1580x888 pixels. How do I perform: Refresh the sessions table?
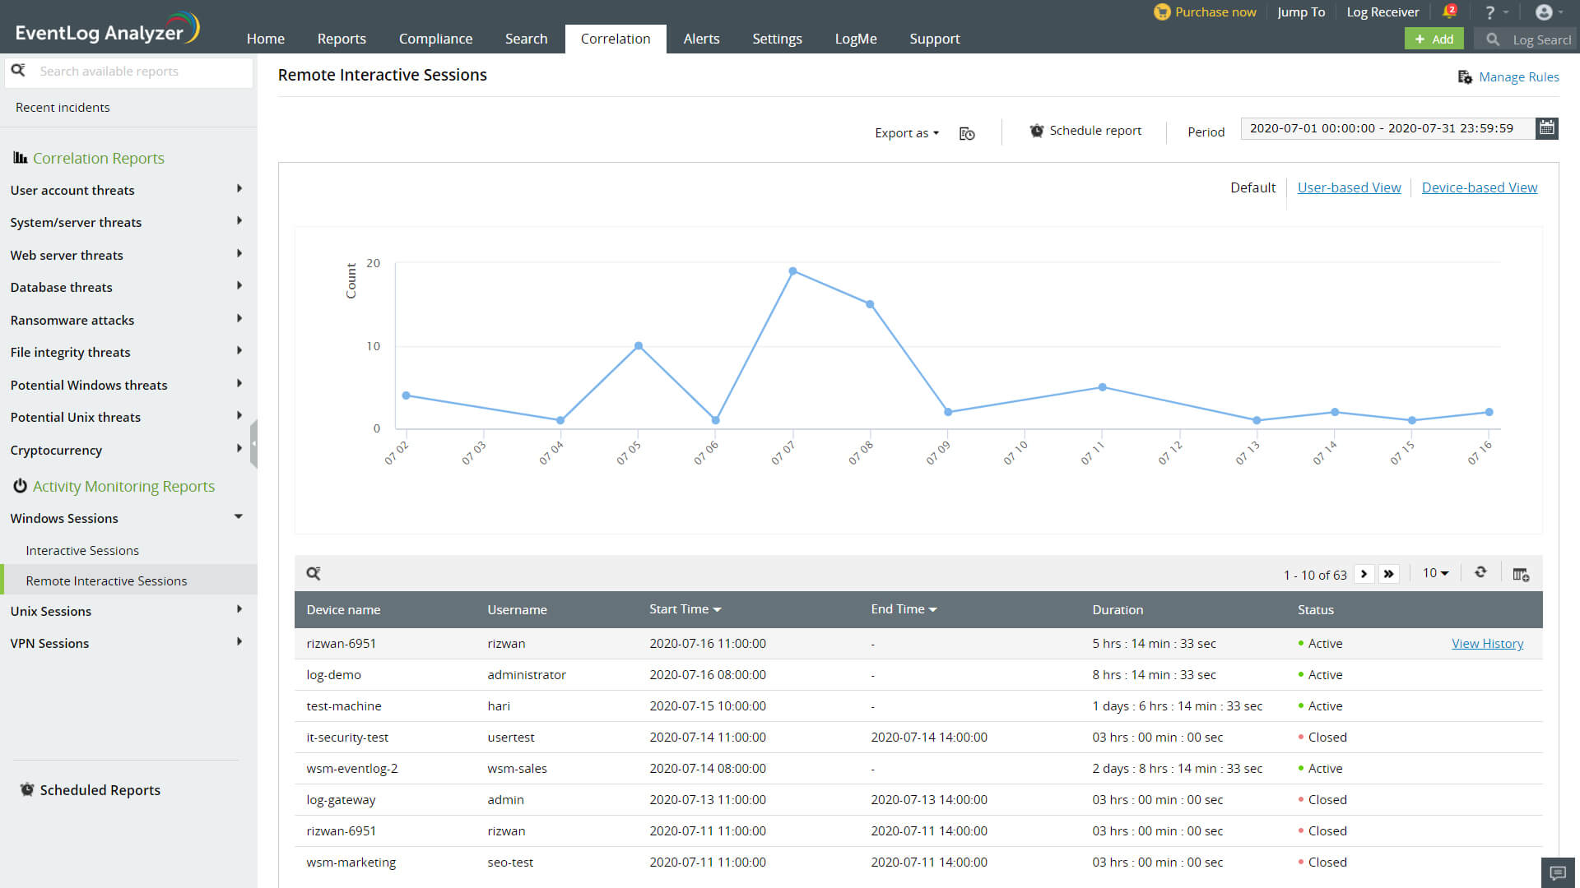1480,572
